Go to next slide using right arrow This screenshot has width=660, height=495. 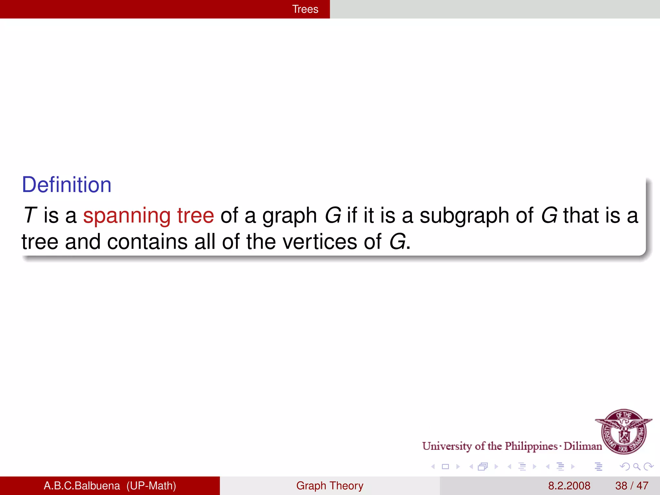pyautogui.click(x=458, y=466)
